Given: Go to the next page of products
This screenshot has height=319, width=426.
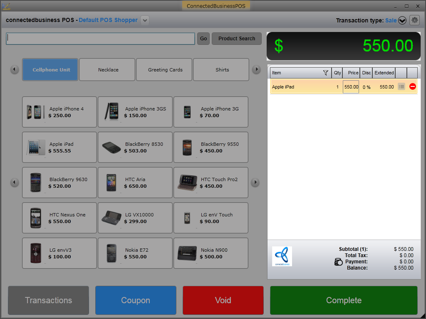Looking at the screenshot, I should click(x=255, y=182).
